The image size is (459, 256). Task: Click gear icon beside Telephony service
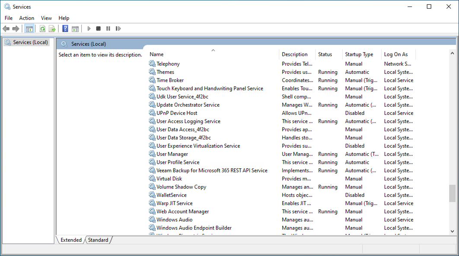(x=152, y=63)
